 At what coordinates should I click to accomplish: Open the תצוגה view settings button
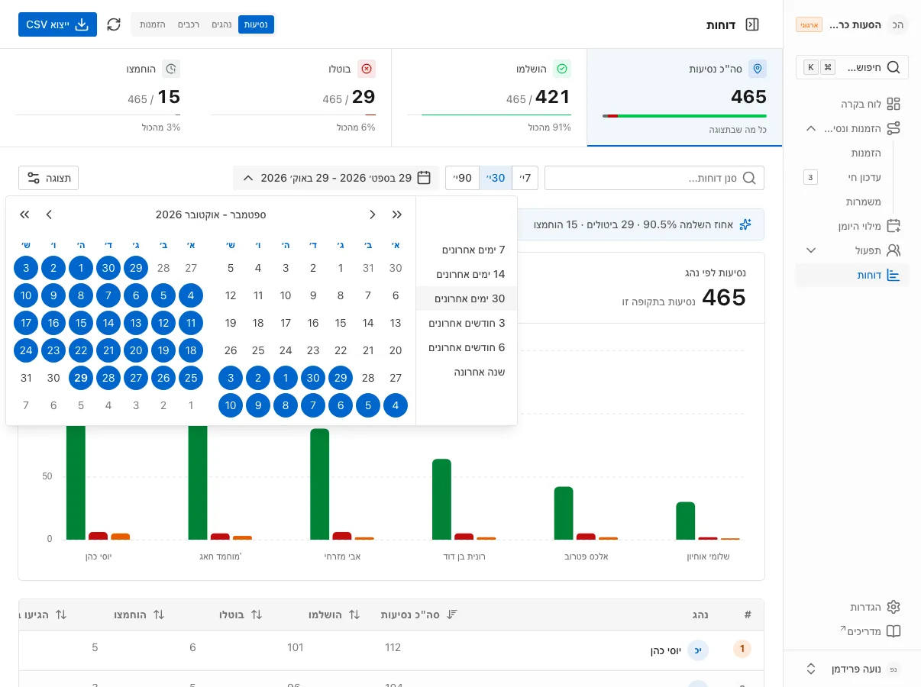[x=49, y=178]
